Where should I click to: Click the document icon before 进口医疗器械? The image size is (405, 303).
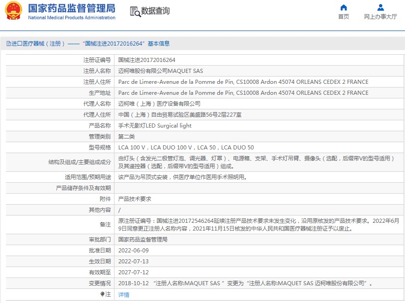(9, 44)
